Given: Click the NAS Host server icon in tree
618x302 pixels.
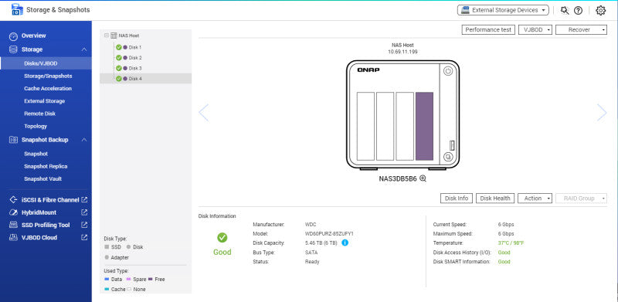Looking at the screenshot, I should (114, 36).
